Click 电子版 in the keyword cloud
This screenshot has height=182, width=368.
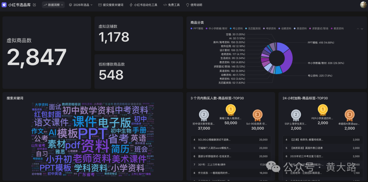coord(115,123)
